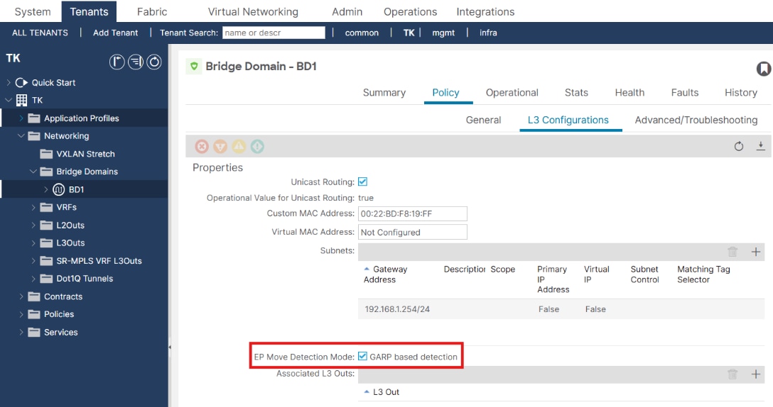Click the refresh circle icon in TK header
The image size is (773, 407).
154,62
